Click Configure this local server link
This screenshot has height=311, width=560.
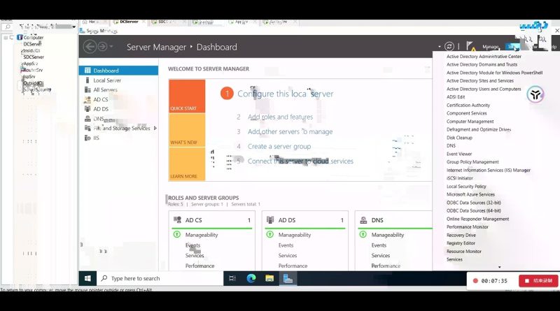(x=286, y=94)
